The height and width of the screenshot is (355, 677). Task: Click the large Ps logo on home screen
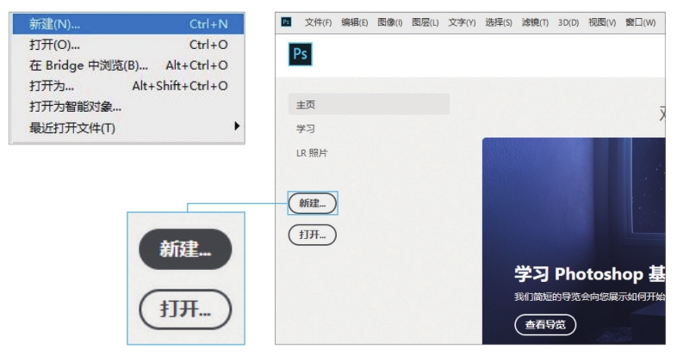point(300,54)
